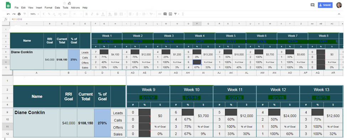
Task: Toggle bold formatting
Action: click(x=86, y=14)
